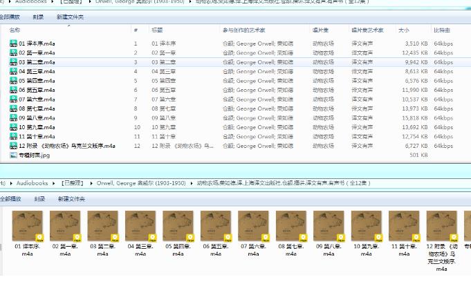Click the 动物农场 album cell in 05 第四章 row
Screen dimensions: 471x293
click(x=323, y=81)
